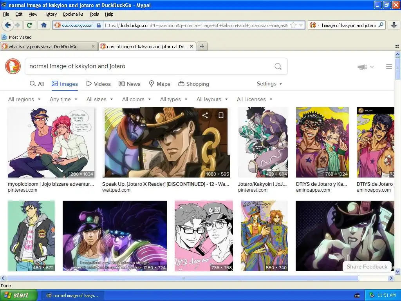401x301 pixels.
Task: Expand the All colors filter
Action: click(x=137, y=99)
